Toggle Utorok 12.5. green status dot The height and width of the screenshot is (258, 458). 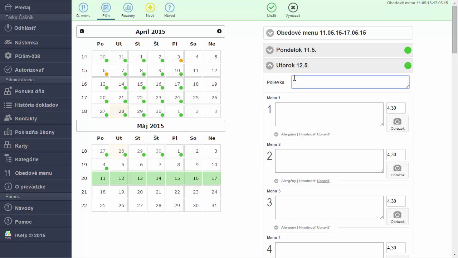pos(408,66)
